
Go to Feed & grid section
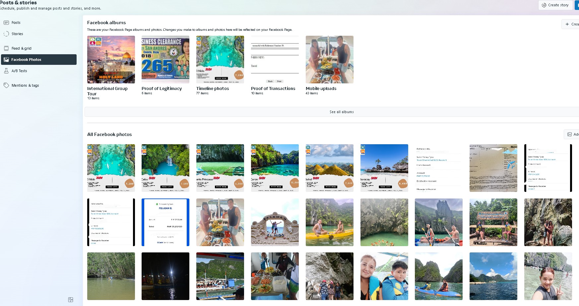[x=39, y=48]
